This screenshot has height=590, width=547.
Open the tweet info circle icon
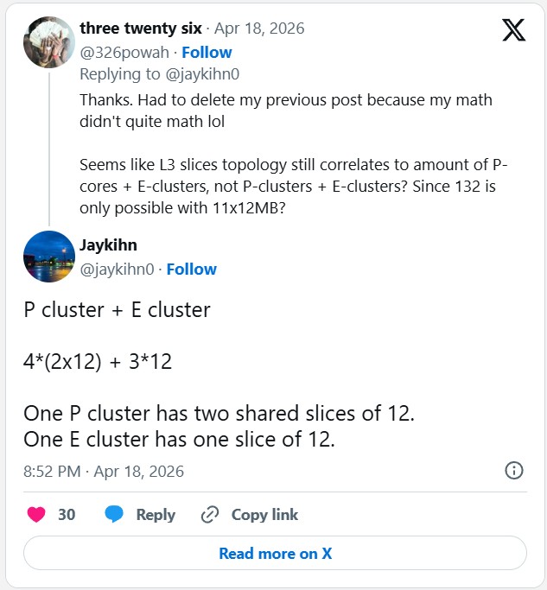coord(513,471)
